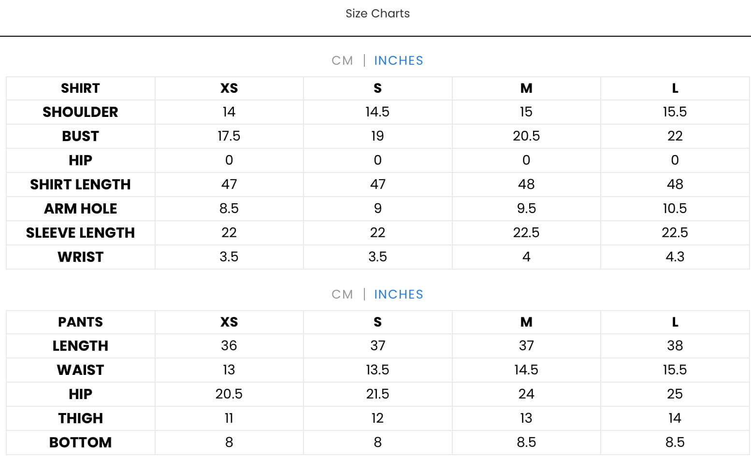This screenshot has width=751, height=472.
Task: Click the bust value 20.5 for size M
Action: coord(526,136)
